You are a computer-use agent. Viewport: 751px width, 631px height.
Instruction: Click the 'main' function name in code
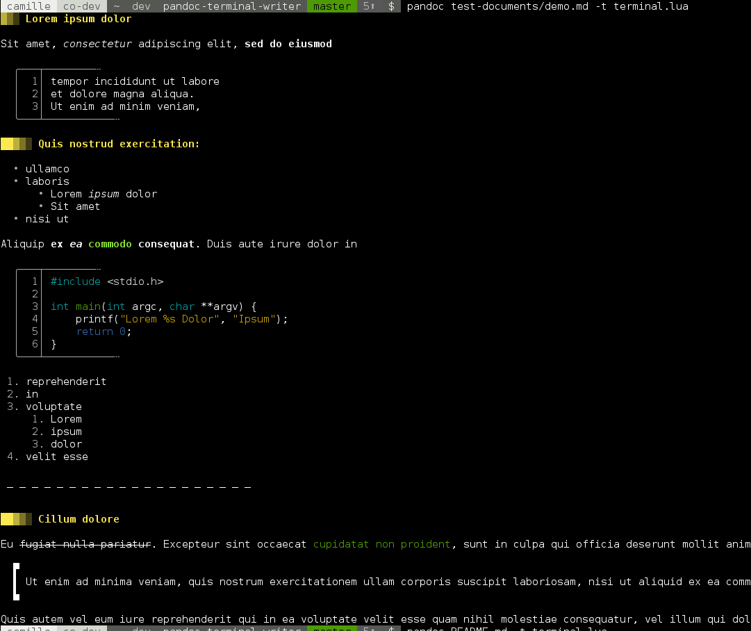point(88,306)
